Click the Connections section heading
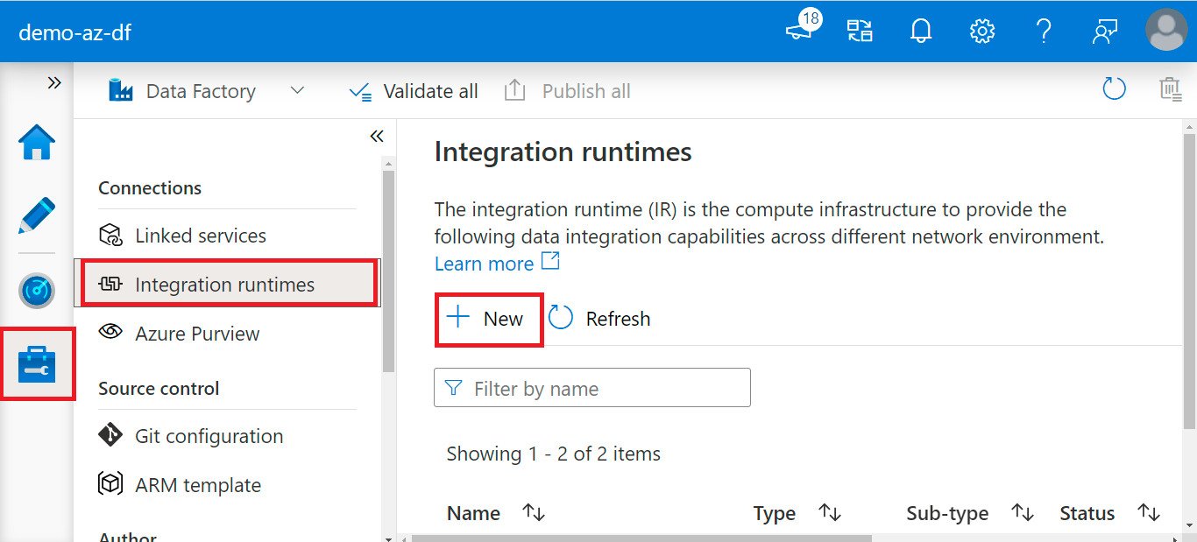The height and width of the screenshot is (542, 1197). [x=150, y=188]
